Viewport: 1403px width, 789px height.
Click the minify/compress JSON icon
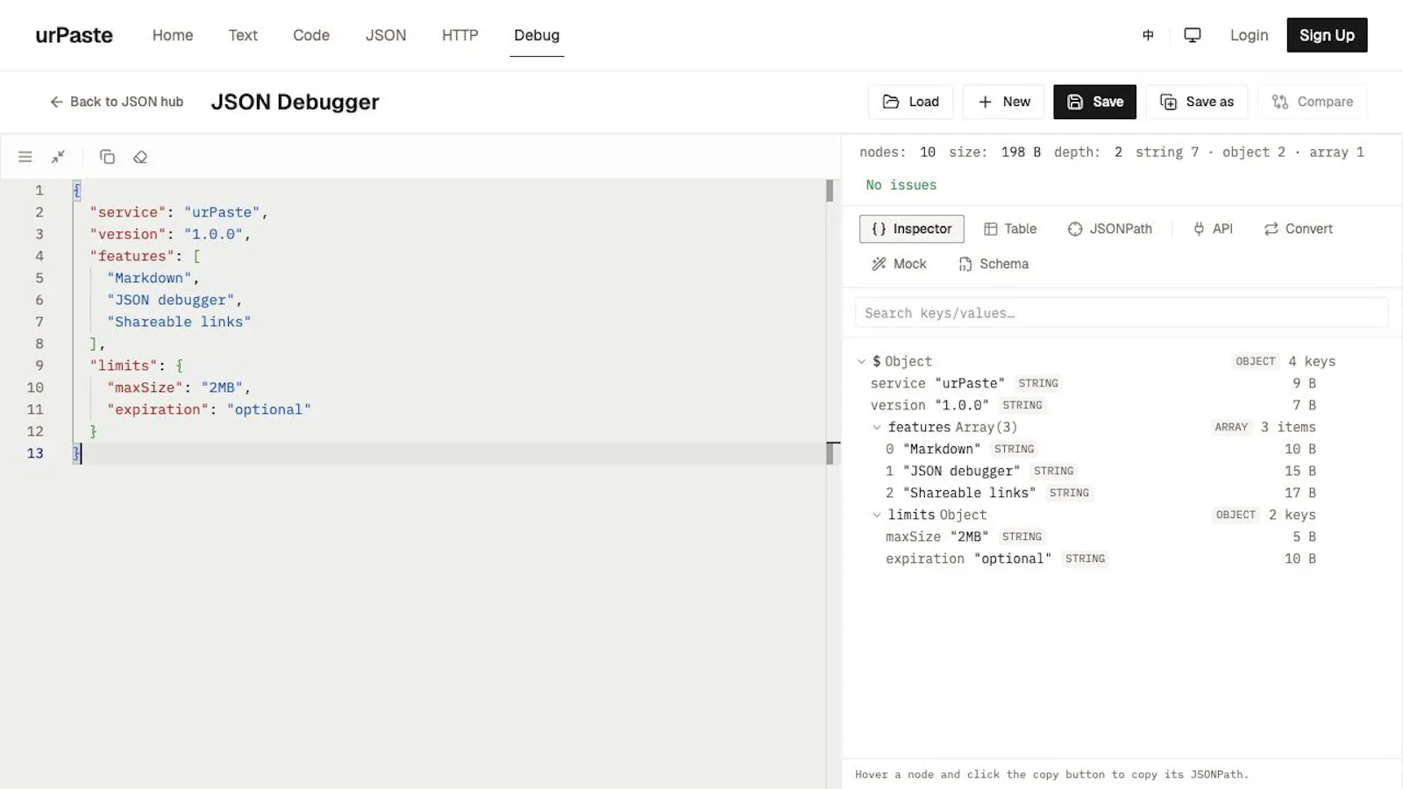coord(58,157)
